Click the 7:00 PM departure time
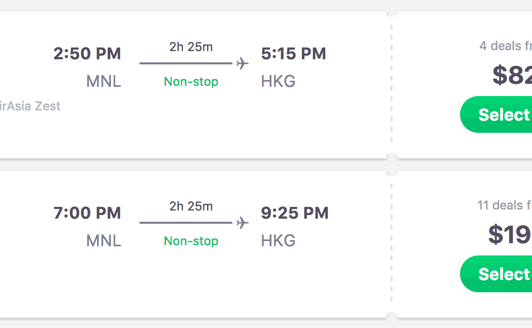The image size is (532, 328). (x=87, y=213)
